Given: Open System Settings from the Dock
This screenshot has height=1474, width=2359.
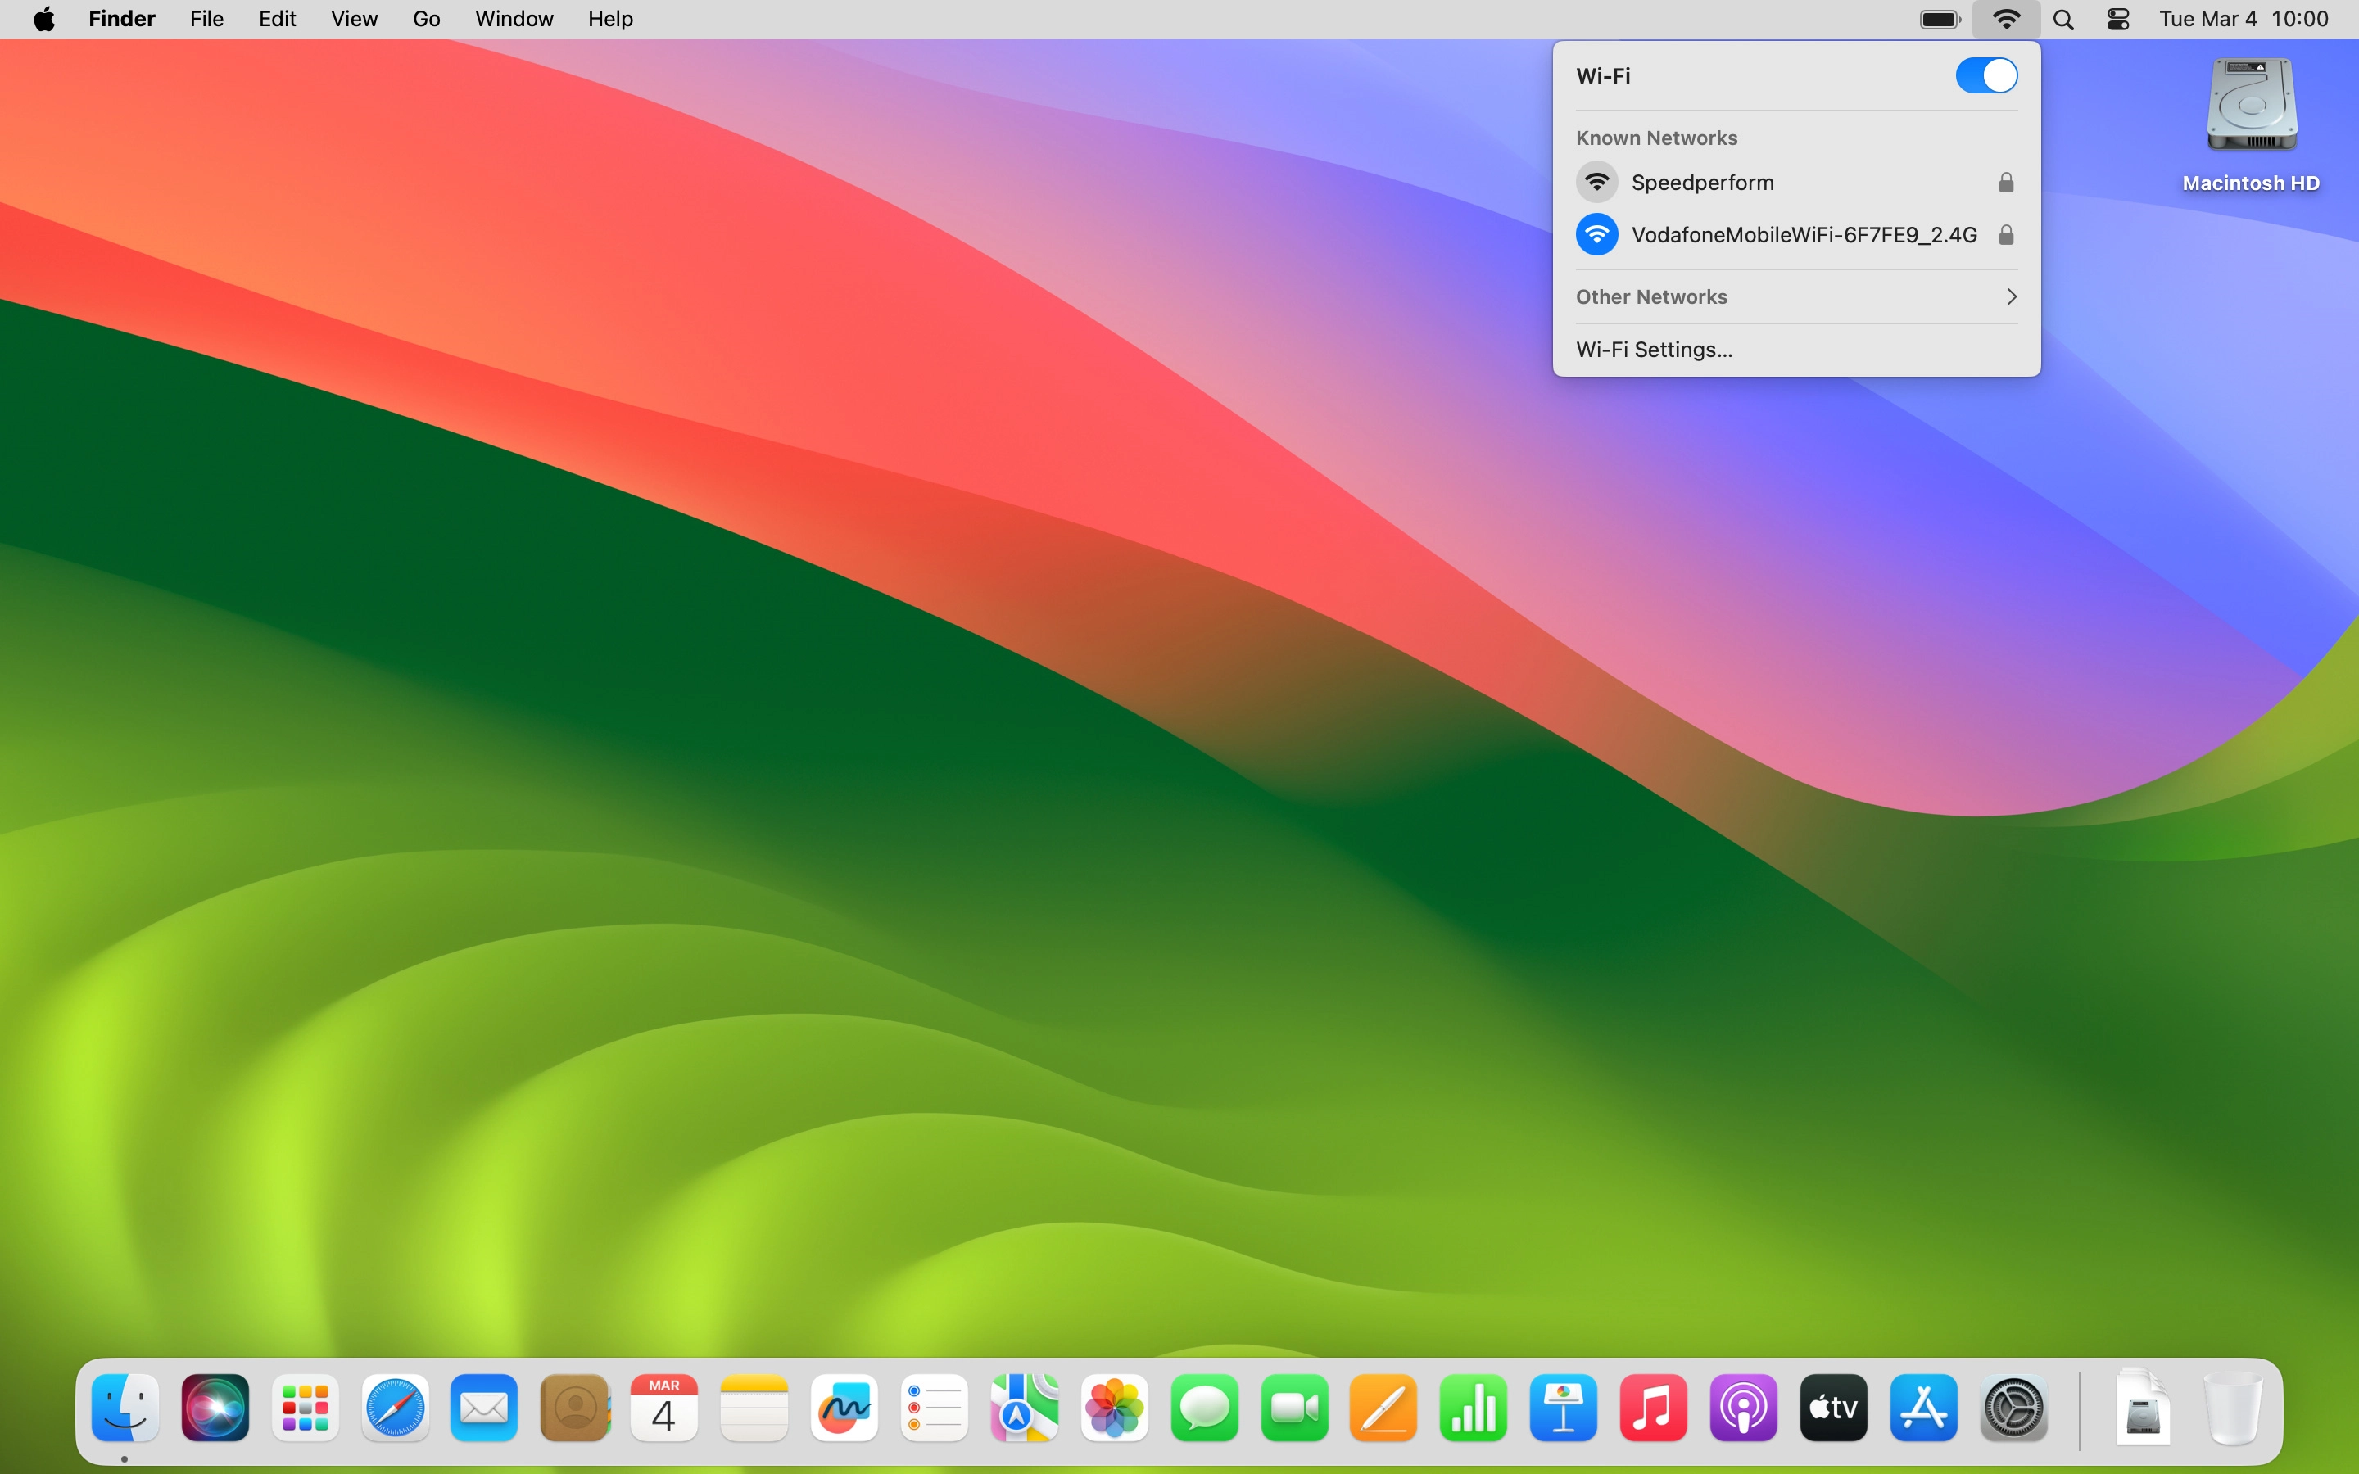Looking at the screenshot, I should (x=2014, y=1408).
